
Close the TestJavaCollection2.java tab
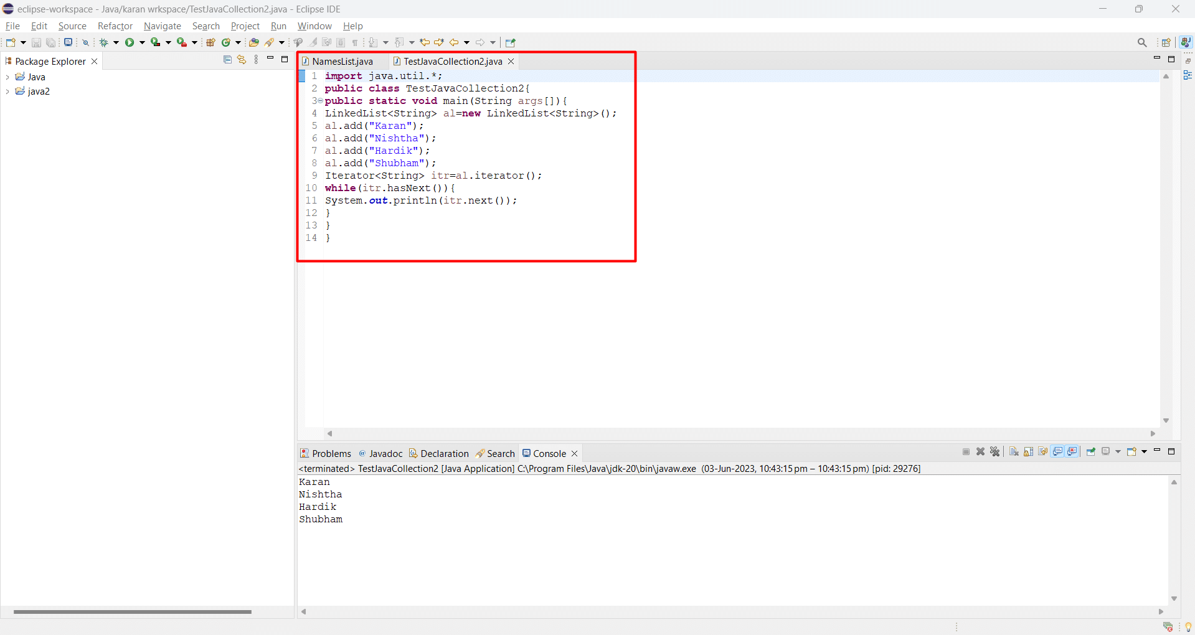[x=511, y=61]
